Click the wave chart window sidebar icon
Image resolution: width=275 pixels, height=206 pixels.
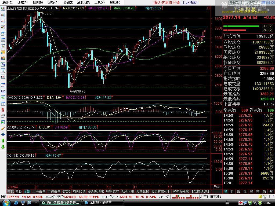pyautogui.click(x=3, y=85)
